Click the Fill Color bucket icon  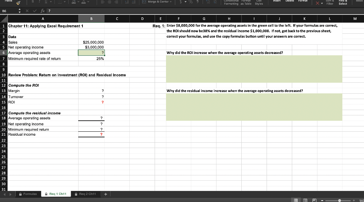tap(74, 2)
